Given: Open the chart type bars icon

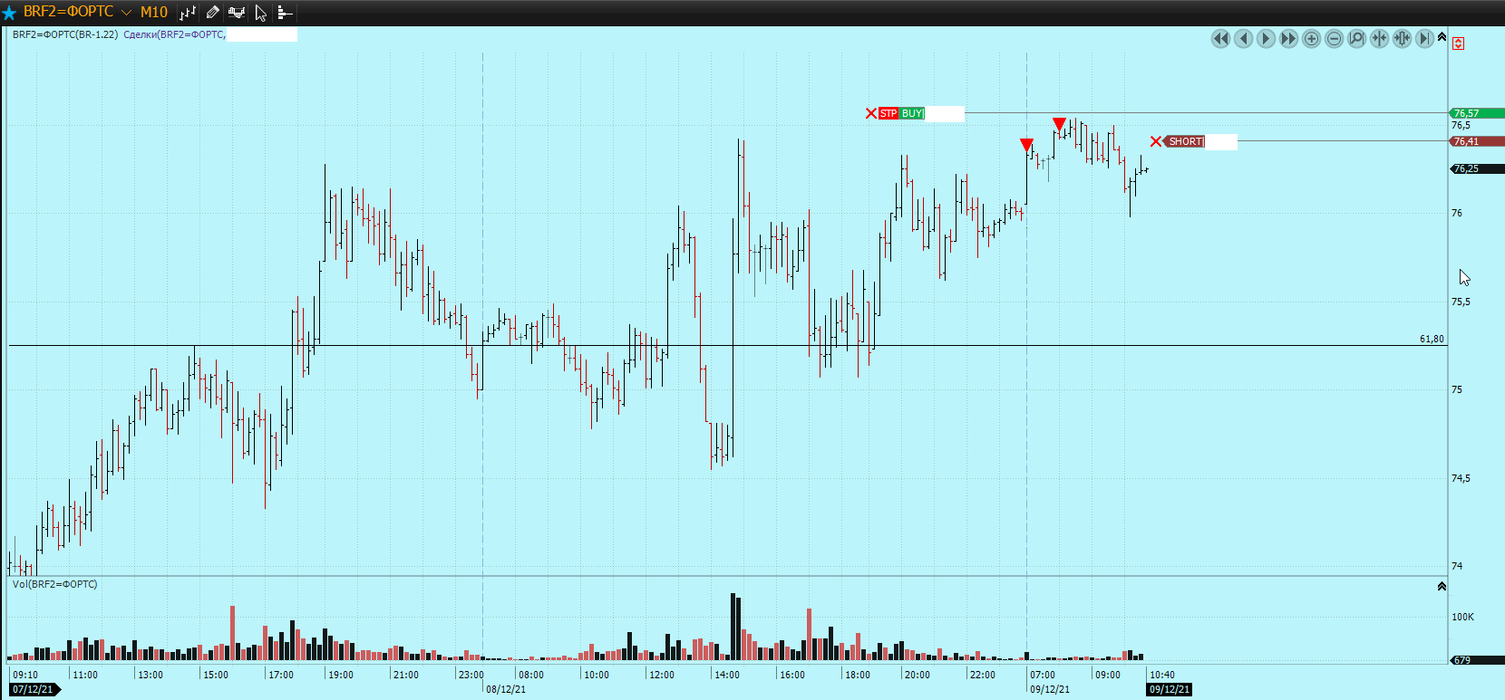Looking at the screenshot, I should click(188, 13).
